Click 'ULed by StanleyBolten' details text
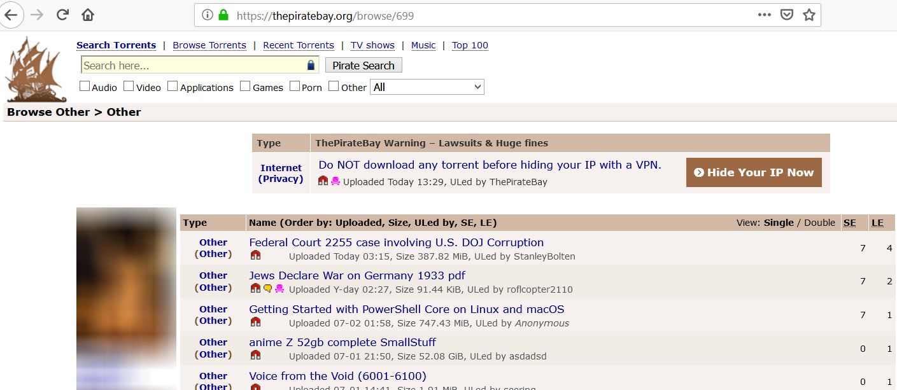 click(x=521, y=256)
